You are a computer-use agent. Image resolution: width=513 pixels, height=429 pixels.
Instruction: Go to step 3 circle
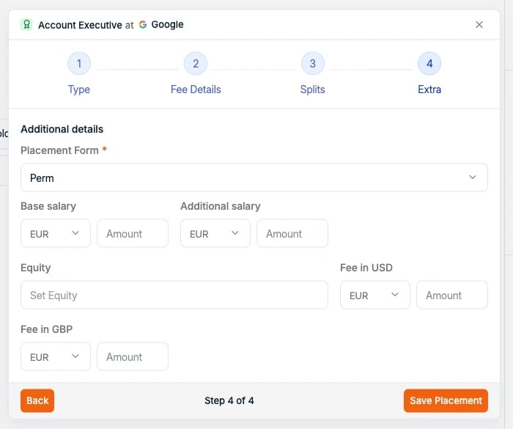coord(313,64)
